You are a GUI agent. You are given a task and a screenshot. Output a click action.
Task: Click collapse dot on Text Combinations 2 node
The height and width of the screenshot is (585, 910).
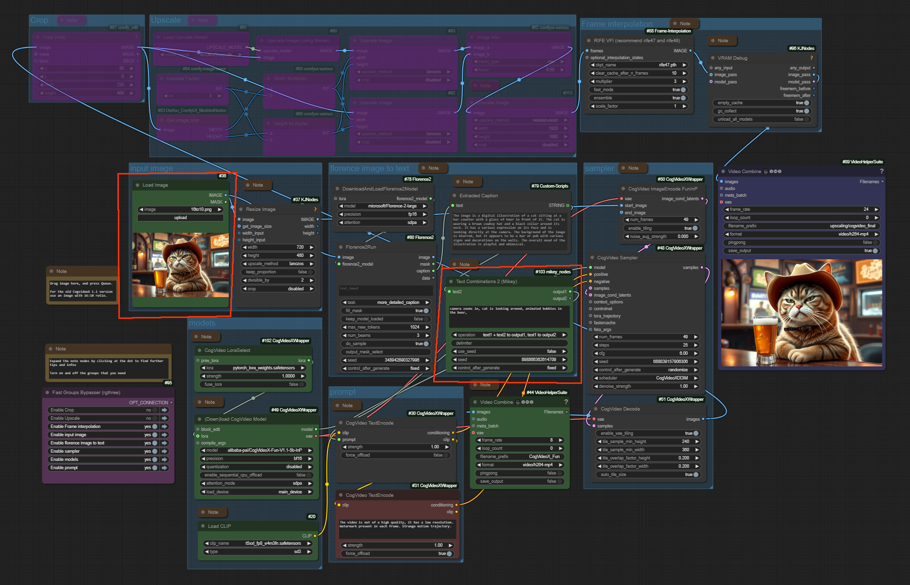coord(451,282)
